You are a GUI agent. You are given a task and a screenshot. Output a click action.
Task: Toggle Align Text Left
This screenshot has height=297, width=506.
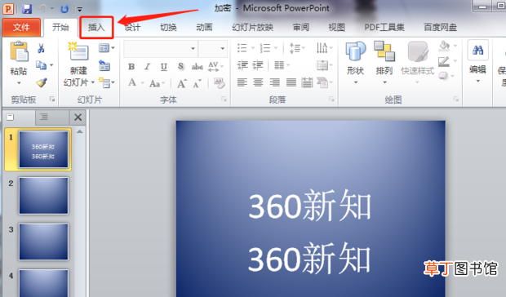click(x=242, y=82)
